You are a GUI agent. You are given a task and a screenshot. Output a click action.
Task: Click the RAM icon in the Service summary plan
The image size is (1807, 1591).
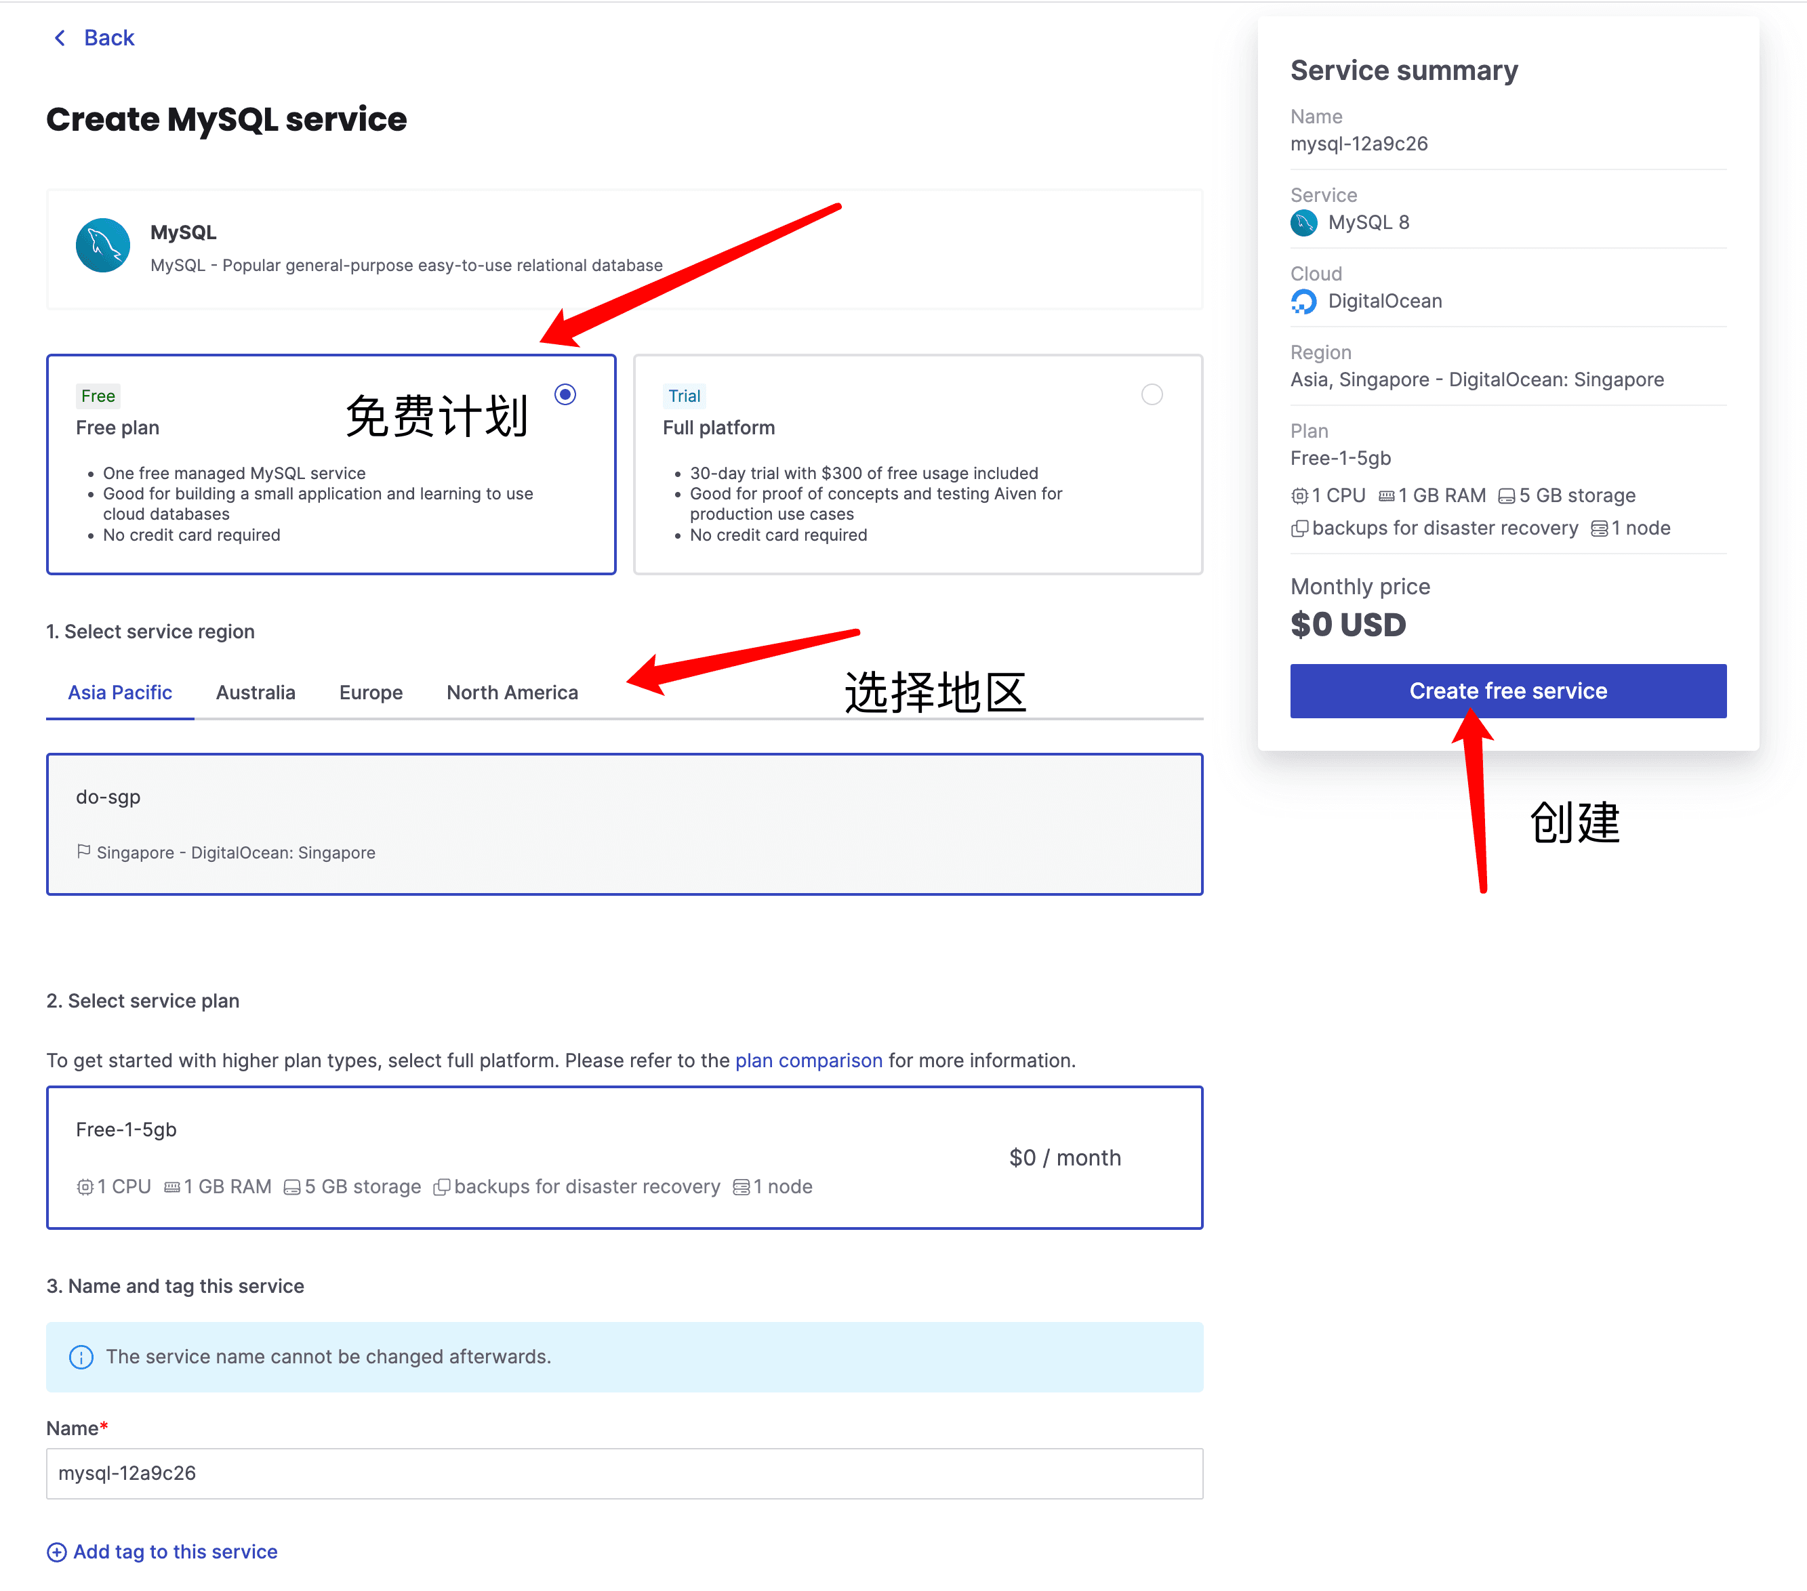1387,496
